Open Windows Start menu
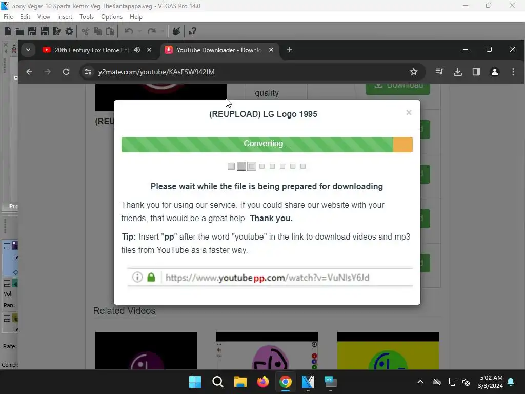 click(195, 382)
